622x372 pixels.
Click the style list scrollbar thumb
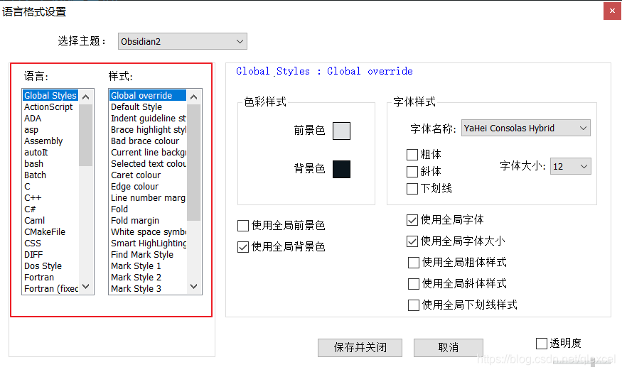point(193,163)
